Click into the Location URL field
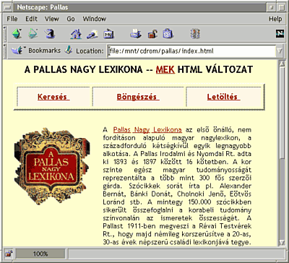 (191, 51)
